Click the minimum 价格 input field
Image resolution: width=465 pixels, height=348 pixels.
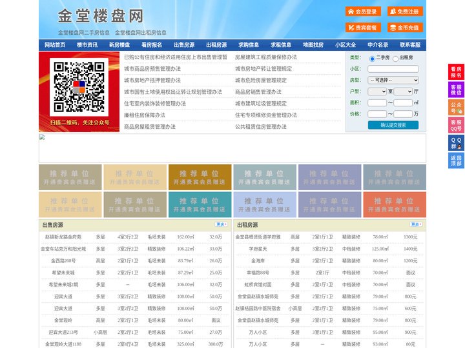pyautogui.click(x=377, y=114)
